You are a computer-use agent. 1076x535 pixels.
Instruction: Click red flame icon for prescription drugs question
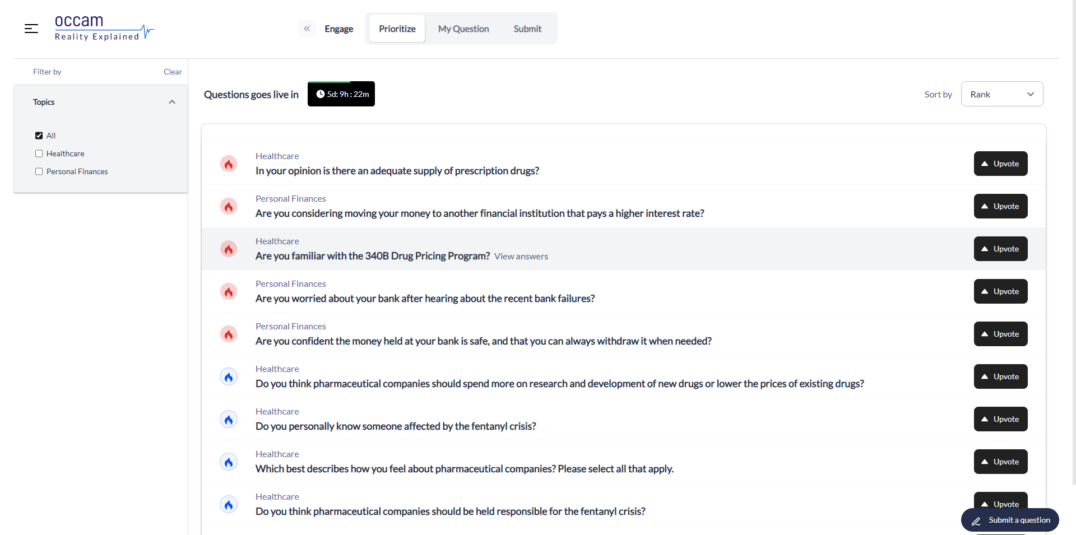(x=229, y=164)
